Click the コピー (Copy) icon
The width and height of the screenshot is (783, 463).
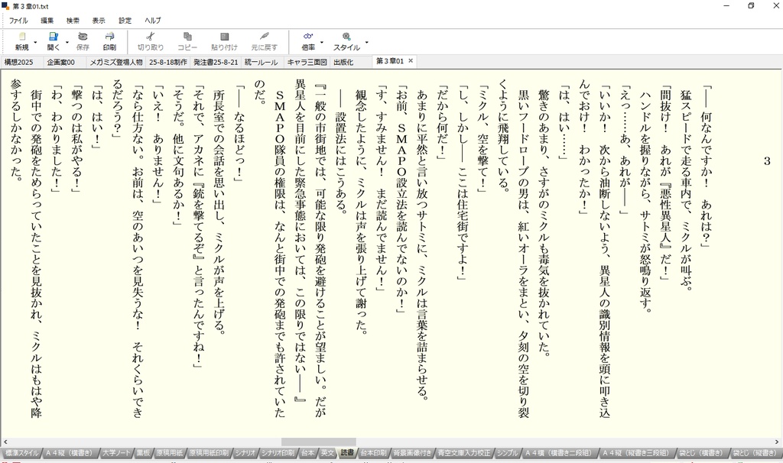coord(187,37)
